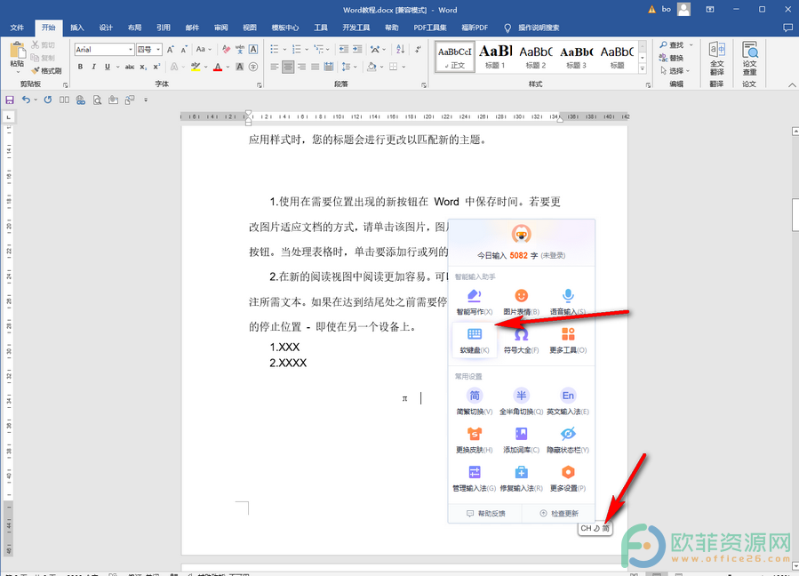Apply strikethrough (abc) formatting

click(130, 67)
